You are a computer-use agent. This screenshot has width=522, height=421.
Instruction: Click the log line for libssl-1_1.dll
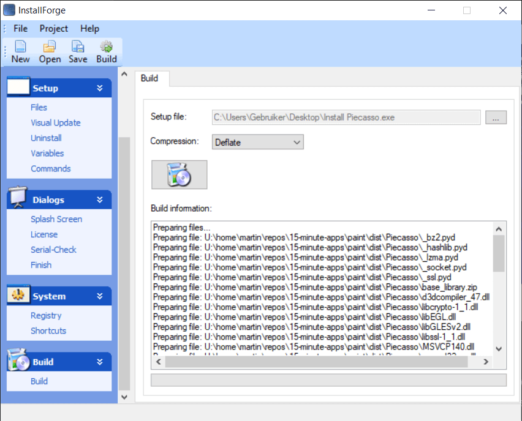pyautogui.click(x=309, y=337)
